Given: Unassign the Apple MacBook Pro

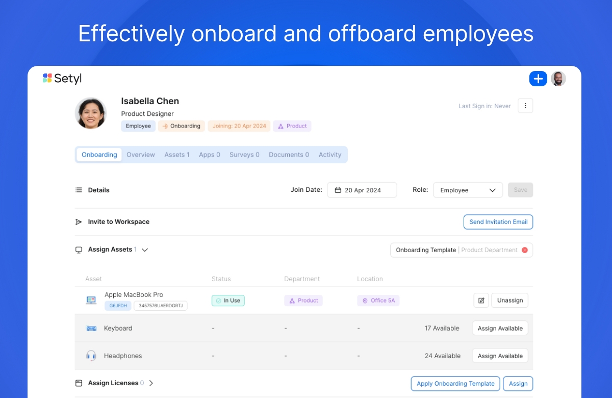Looking at the screenshot, I should point(509,301).
